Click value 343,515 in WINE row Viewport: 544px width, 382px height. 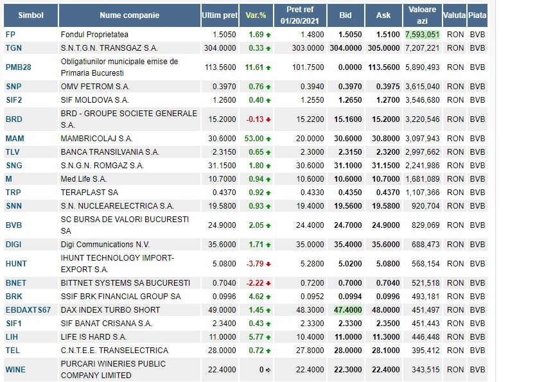(426, 370)
